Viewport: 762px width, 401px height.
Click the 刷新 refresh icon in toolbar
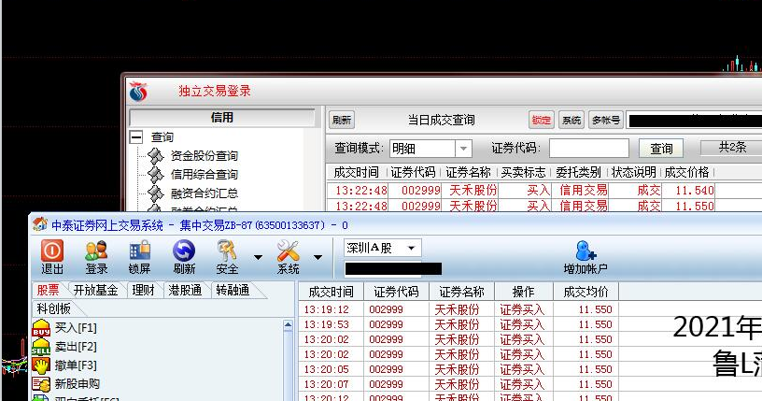[184, 251]
